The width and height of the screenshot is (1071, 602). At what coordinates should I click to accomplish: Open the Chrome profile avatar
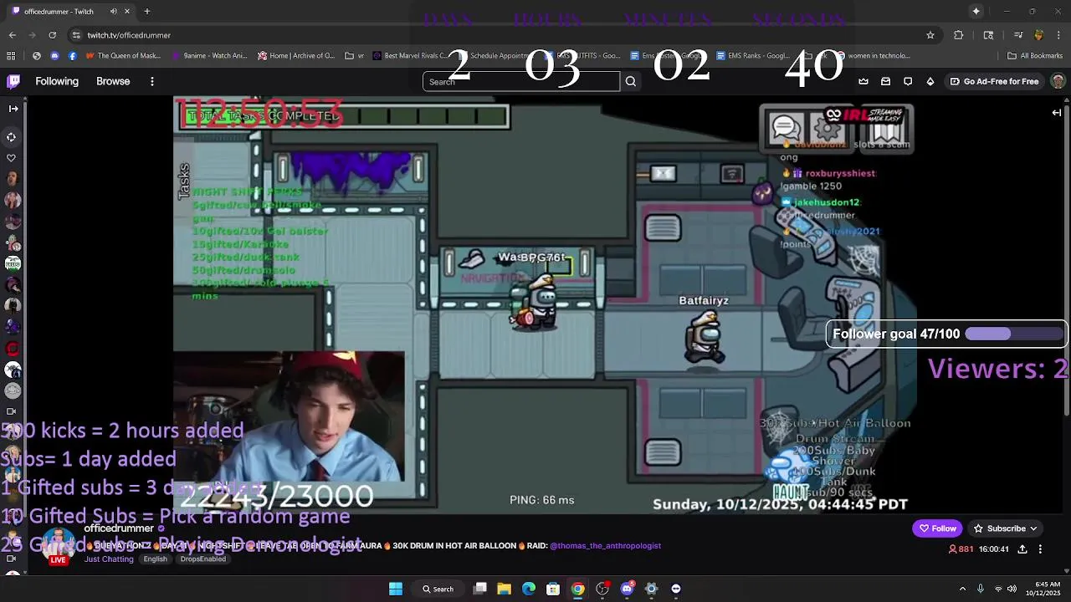point(1038,35)
